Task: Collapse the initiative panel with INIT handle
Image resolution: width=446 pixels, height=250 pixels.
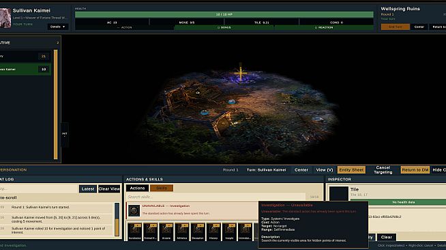Action: (x=65, y=135)
